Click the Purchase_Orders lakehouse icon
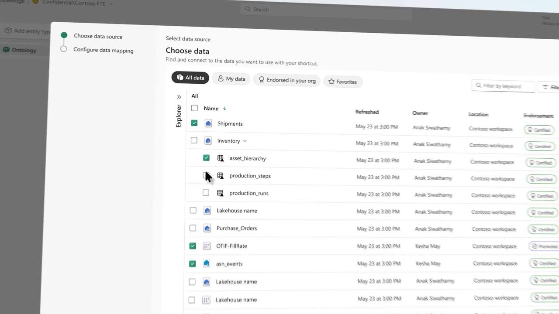 pyautogui.click(x=207, y=228)
